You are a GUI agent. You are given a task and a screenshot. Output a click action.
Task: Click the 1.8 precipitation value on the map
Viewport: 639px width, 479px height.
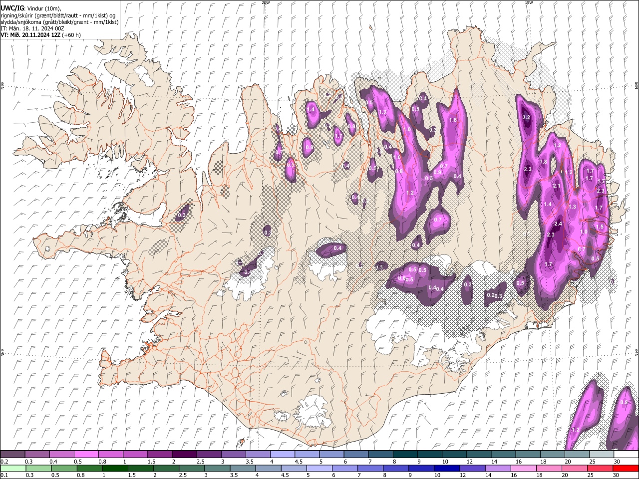click(x=544, y=162)
